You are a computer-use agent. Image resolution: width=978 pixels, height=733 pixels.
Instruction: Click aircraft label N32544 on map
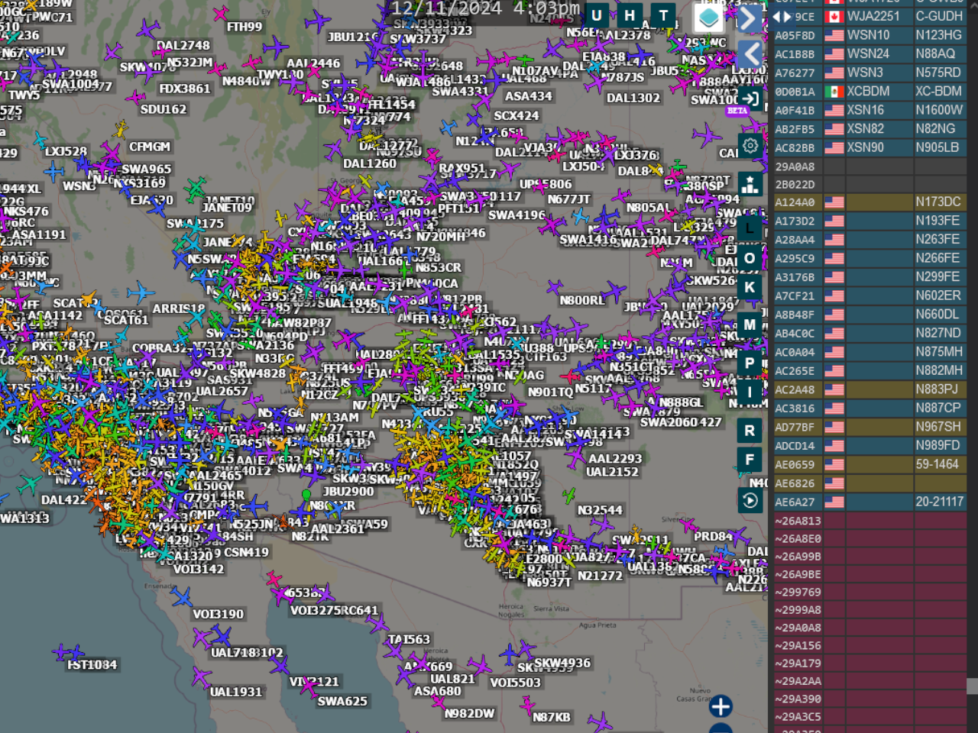pos(601,510)
